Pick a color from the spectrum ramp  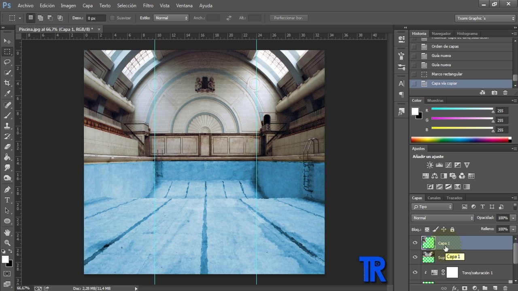(x=461, y=140)
